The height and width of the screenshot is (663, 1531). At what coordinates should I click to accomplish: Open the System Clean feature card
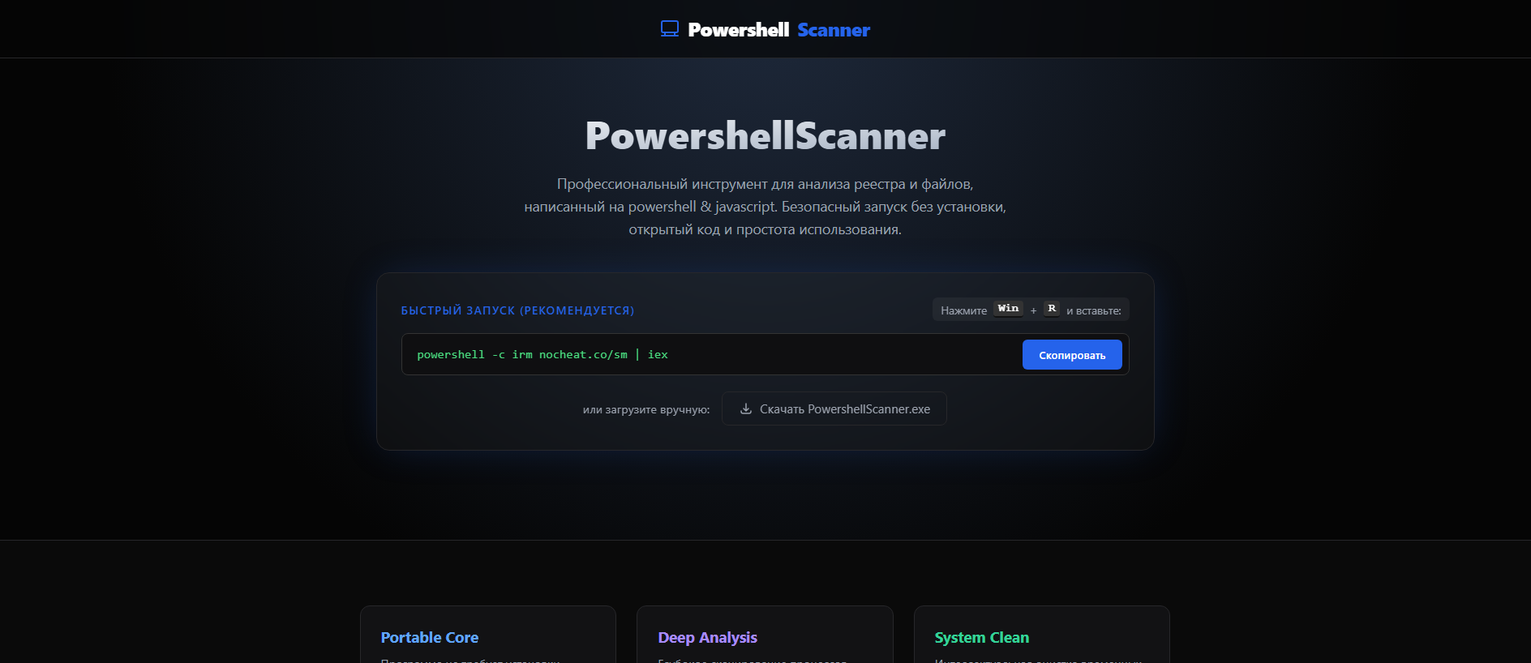(1042, 635)
